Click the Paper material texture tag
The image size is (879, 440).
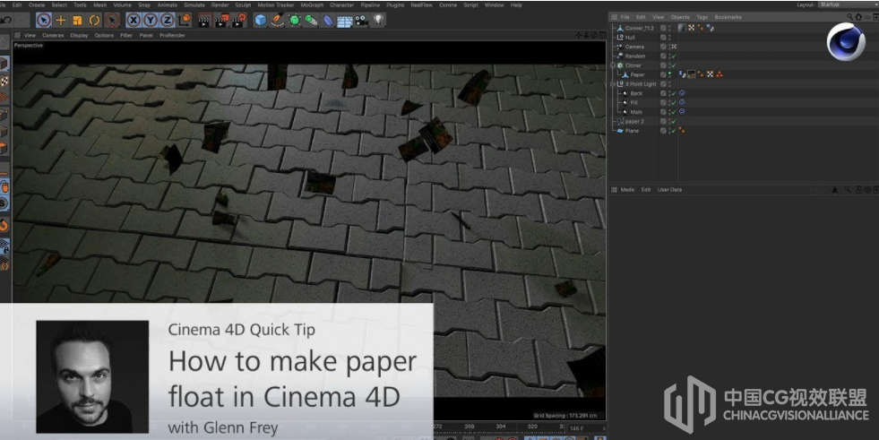pyautogui.click(x=691, y=74)
